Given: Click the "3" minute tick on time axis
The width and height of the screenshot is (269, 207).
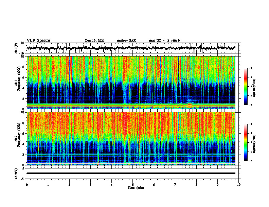Looking at the screenshot, I should (x=90, y=185).
